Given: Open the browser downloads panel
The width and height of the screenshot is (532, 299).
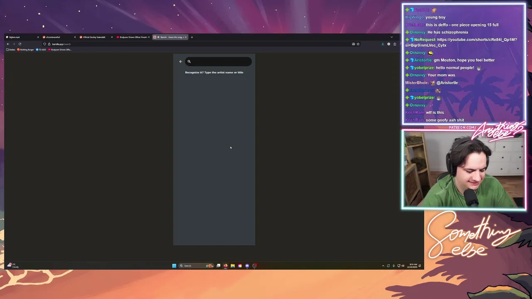Looking at the screenshot, I should (x=383, y=44).
